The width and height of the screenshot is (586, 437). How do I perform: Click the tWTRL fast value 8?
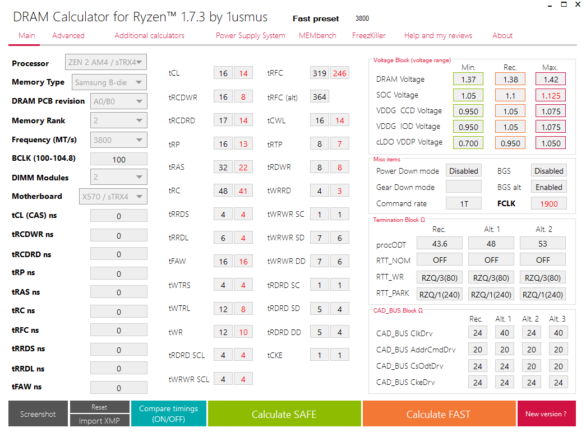(x=243, y=309)
